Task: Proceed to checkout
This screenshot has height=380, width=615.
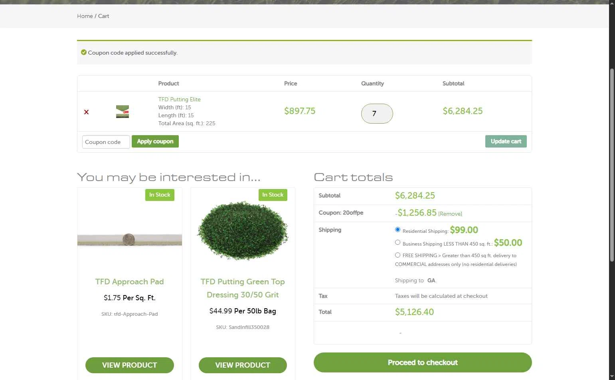Action: [423, 362]
